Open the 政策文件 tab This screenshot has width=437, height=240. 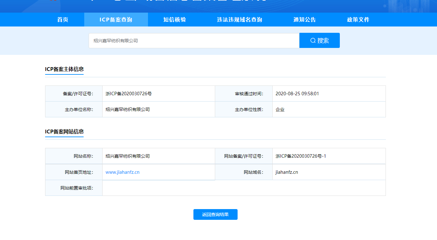(358, 20)
